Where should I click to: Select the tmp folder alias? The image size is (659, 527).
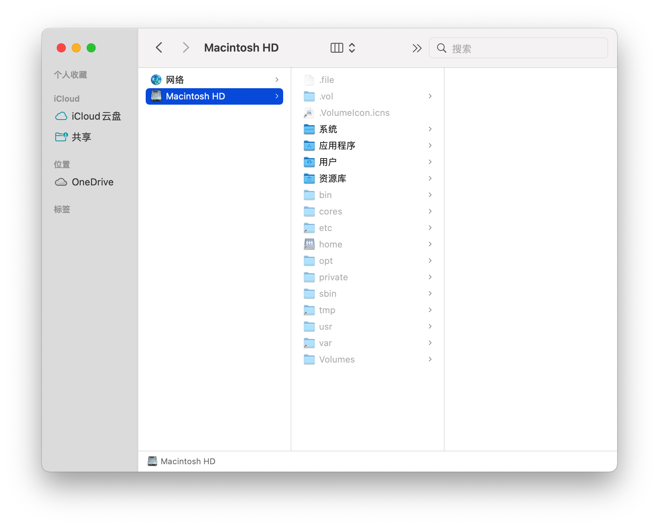pyautogui.click(x=368, y=310)
